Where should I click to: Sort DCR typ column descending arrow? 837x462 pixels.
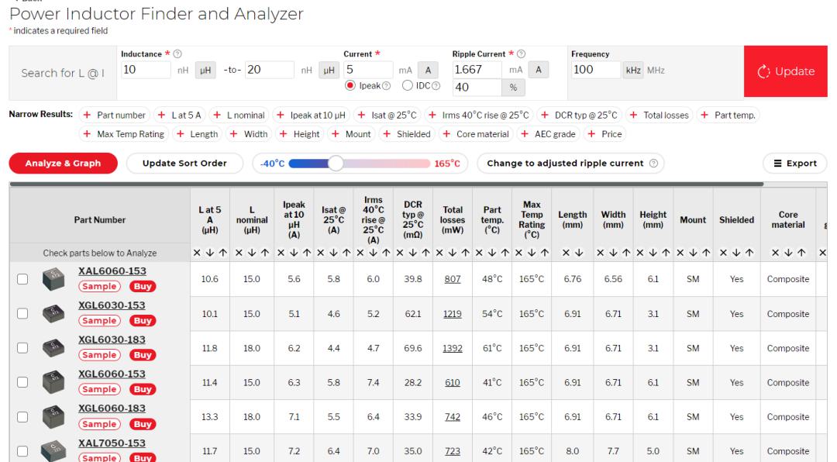[x=415, y=253]
